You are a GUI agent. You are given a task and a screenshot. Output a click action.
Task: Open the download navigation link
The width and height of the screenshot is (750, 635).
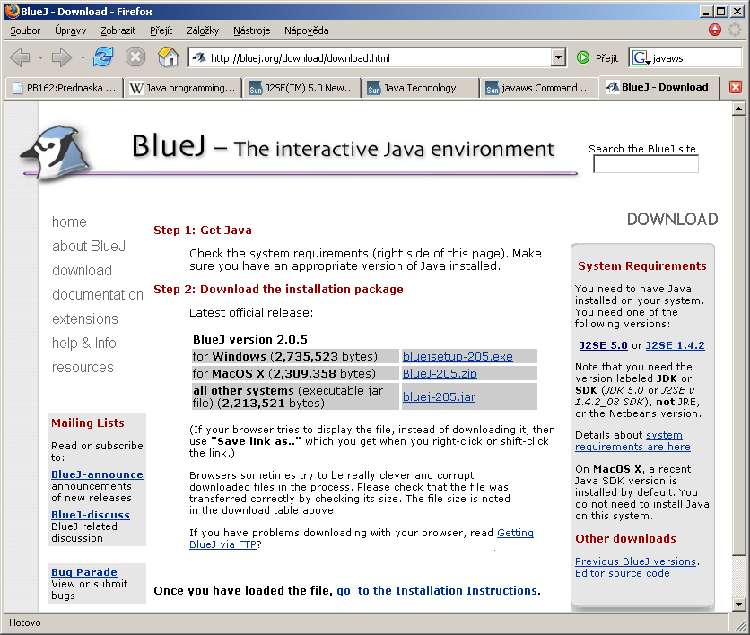tap(83, 270)
